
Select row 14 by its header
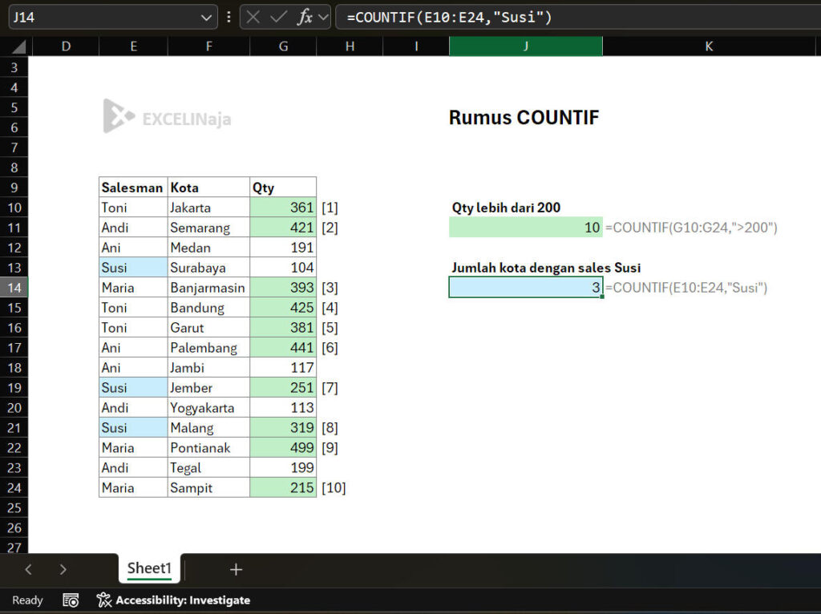(x=13, y=287)
